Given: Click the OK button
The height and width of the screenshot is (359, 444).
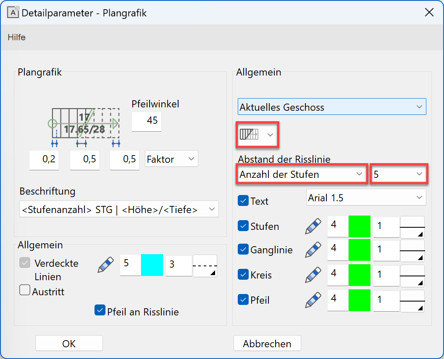Looking at the screenshot, I should coord(68,343).
